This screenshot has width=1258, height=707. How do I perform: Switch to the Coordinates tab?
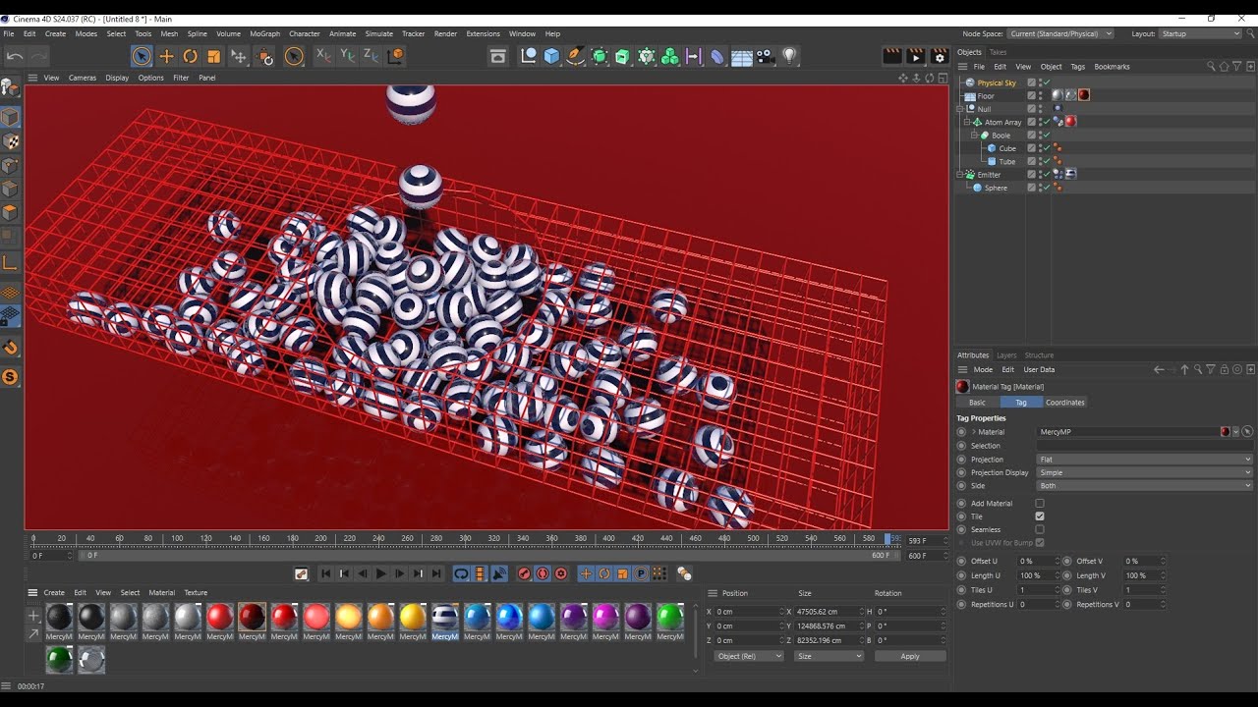[x=1065, y=403]
